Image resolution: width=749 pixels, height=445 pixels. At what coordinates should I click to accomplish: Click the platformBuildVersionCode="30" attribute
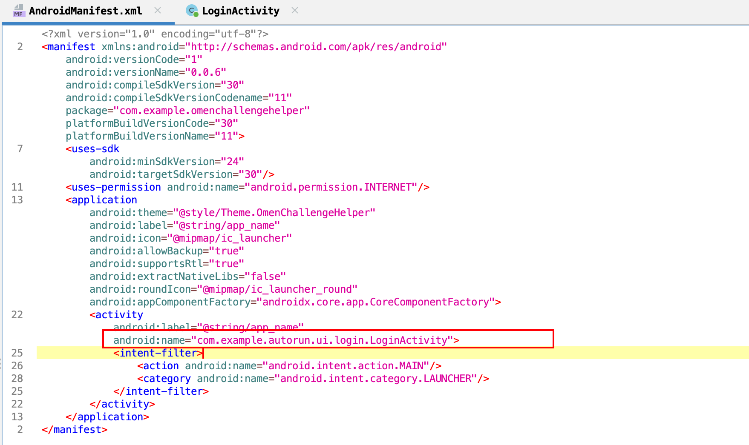click(152, 123)
